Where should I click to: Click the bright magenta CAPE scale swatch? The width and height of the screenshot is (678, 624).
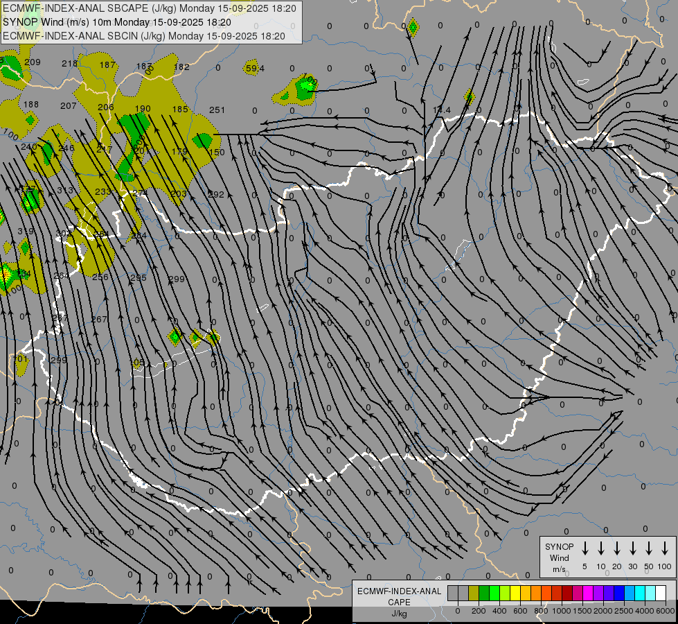tap(588, 593)
